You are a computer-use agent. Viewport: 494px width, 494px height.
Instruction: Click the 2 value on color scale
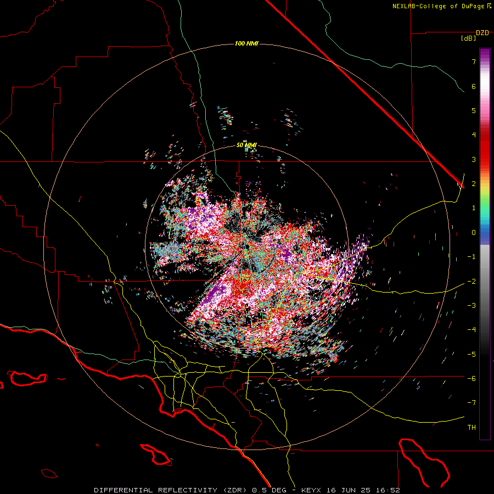tap(474, 184)
